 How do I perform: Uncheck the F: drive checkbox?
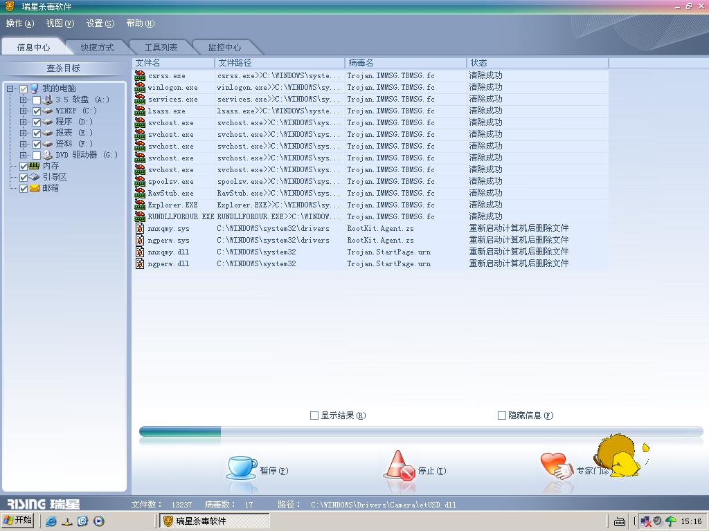pyautogui.click(x=37, y=144)
